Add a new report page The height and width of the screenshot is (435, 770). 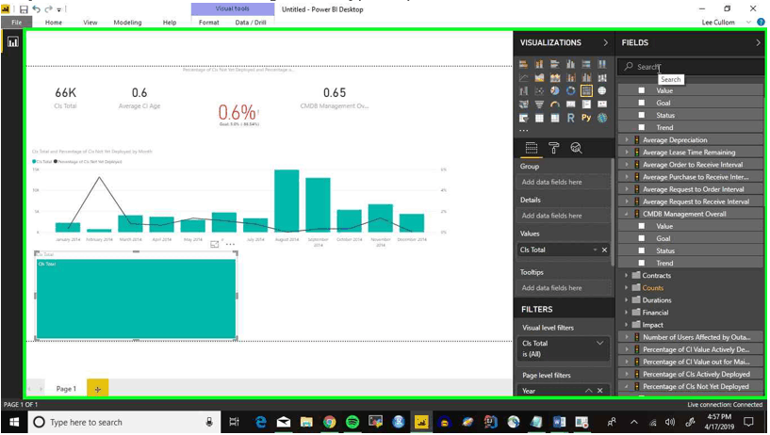pos(98,389)
